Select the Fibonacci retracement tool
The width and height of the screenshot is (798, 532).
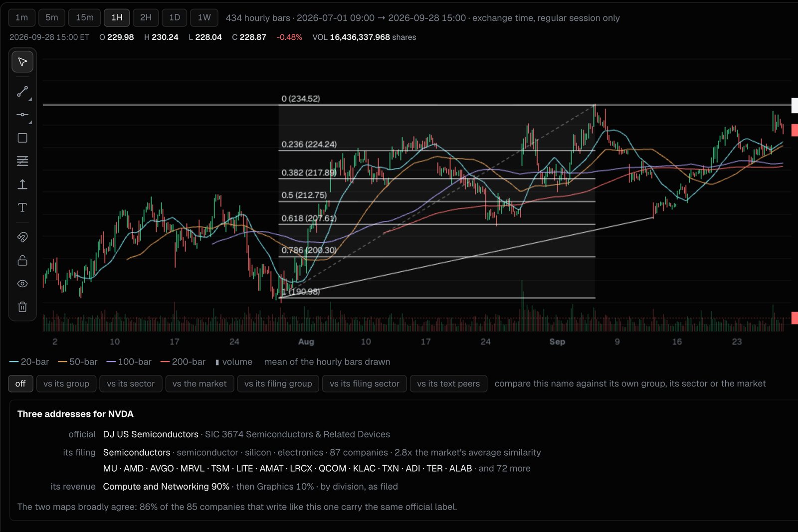22,161
